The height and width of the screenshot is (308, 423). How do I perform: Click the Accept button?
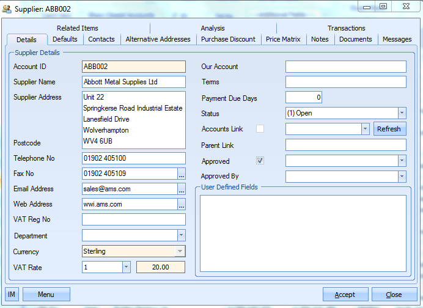pyautogui.click(x=345, y=295)
